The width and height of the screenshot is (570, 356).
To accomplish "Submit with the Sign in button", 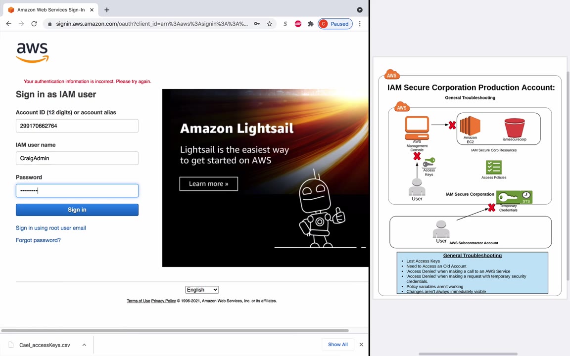I will click(x=77, y=210).
